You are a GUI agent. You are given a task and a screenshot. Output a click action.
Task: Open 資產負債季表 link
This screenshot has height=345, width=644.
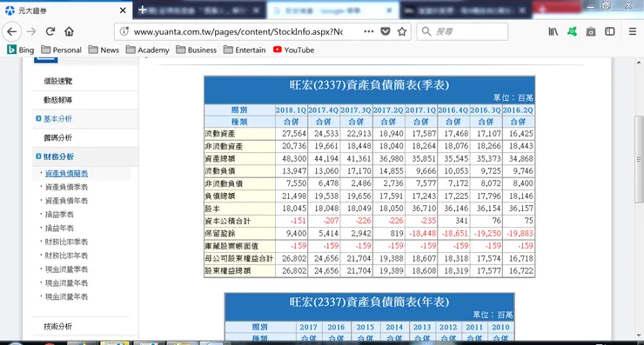coord(66,187)
